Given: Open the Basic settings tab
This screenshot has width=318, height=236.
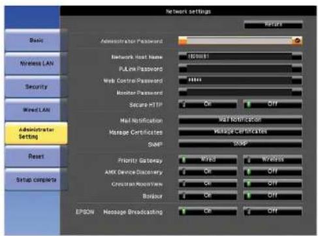Looking at the screenshot, I should pyautogui.click(x=36, y=40).
